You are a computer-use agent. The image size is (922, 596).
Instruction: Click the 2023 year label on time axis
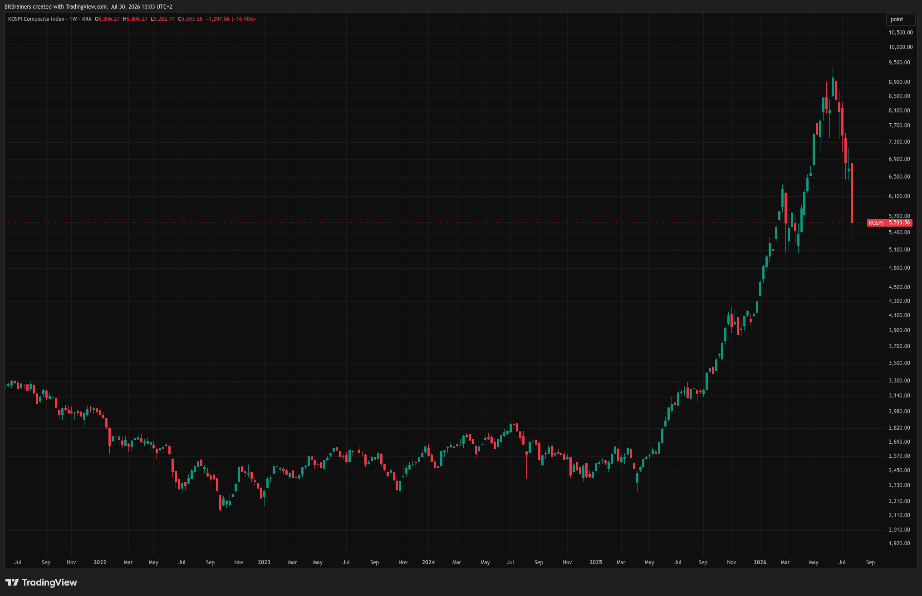(264, 562)
